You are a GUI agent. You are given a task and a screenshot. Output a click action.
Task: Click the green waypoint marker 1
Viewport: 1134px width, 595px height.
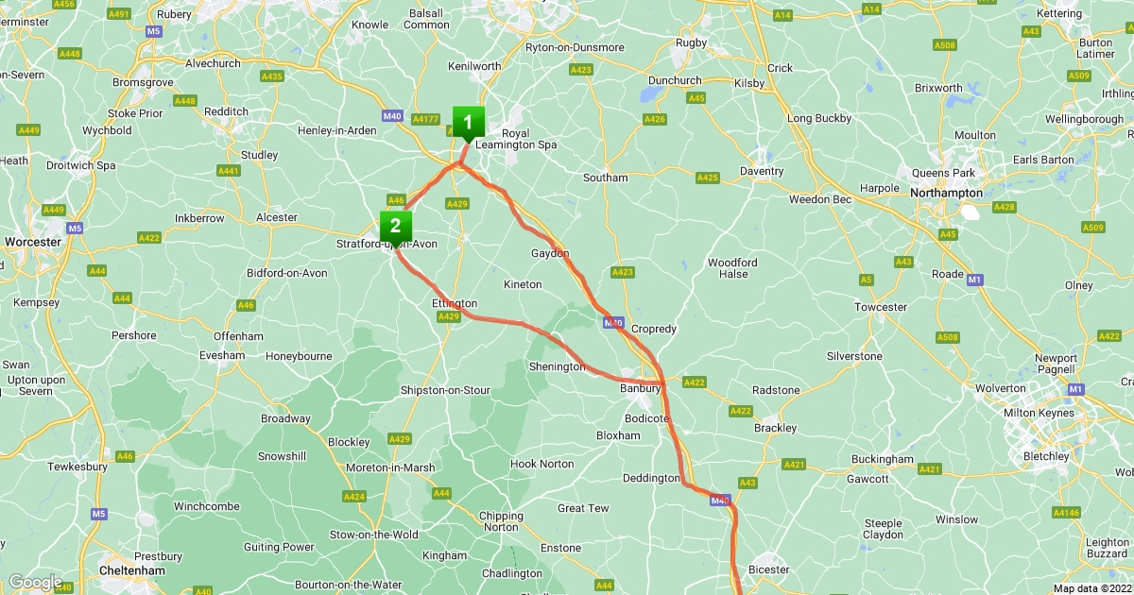point(468,123)
